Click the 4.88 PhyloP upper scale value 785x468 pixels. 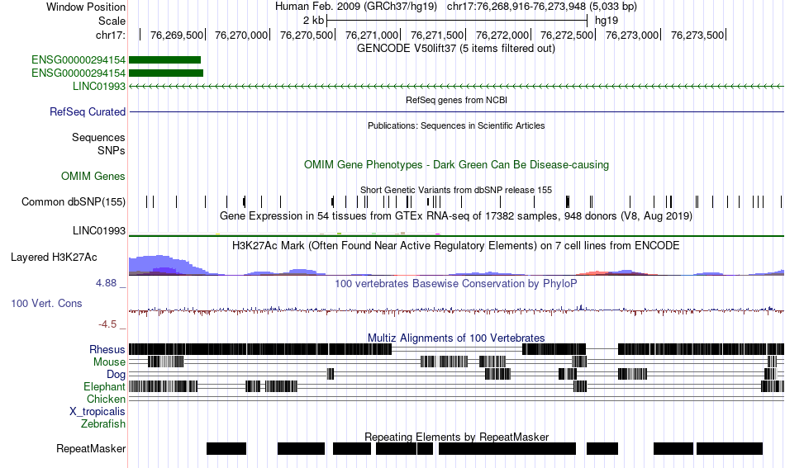[x=106, y=283]
